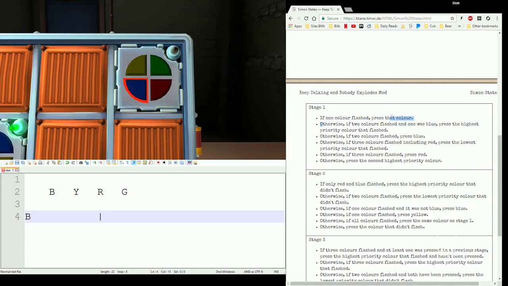Image resolution: width=508 pixels, height=286 pixels.
Task: Save the current Notepad++ document
Action: coord(17,162)
